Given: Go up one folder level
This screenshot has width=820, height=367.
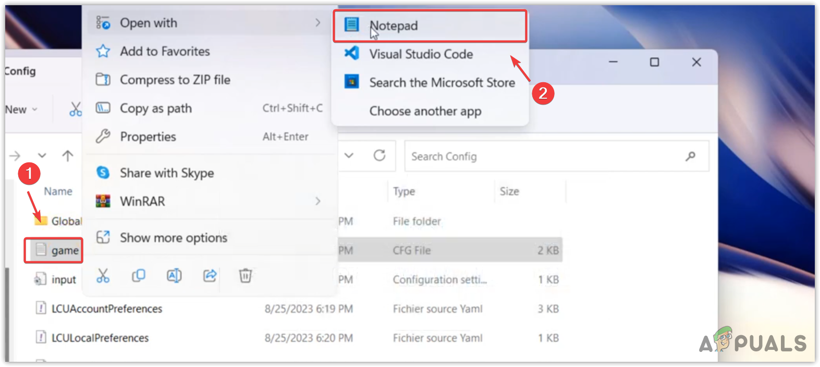Looking at the screenshot, I should (x=67, y=155).
